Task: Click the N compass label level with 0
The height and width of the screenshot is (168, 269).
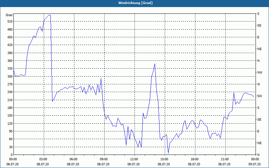Action: tap(258, 155)
